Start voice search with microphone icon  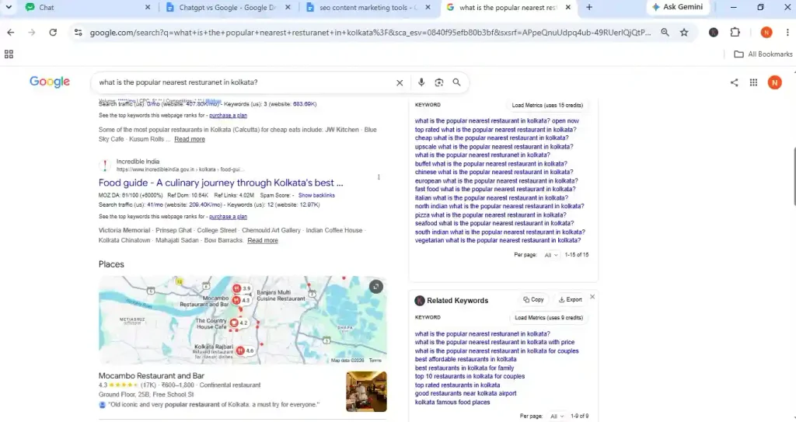click(421, 82)
